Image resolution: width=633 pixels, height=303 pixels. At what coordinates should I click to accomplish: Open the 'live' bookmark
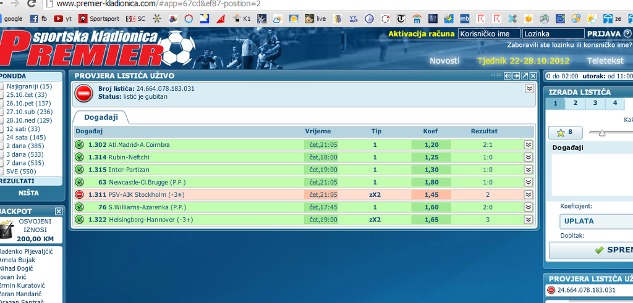tap(315, 19)
